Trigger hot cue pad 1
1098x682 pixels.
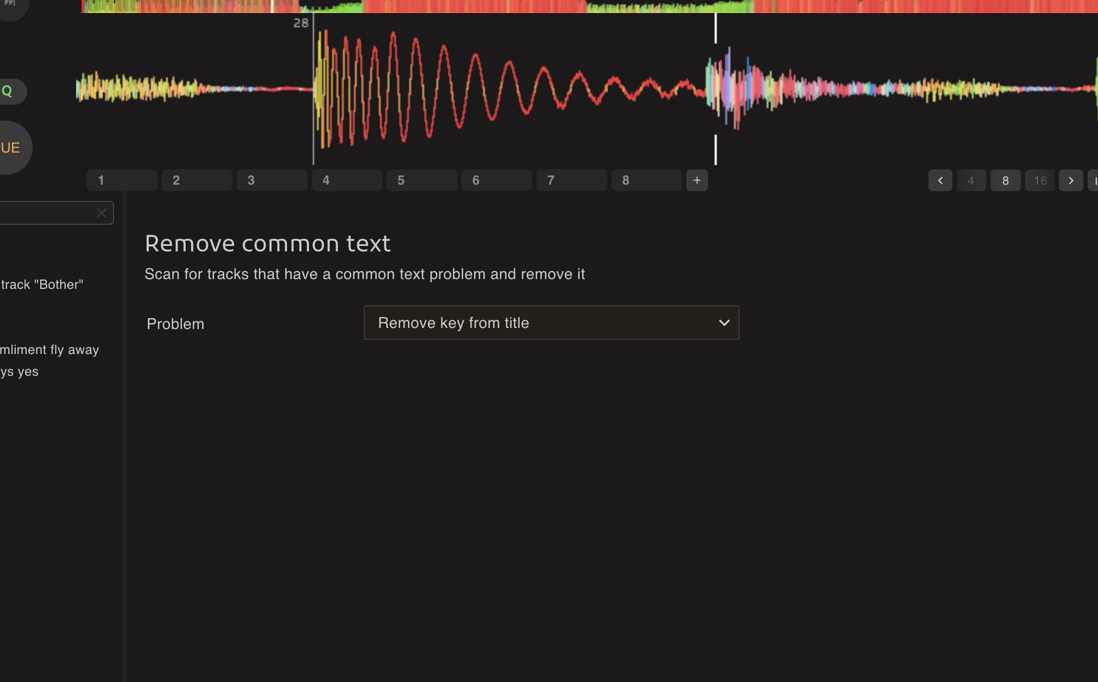click(122, 180)
